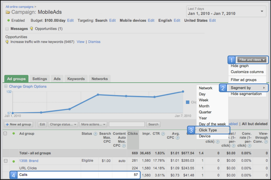Image resolution: width=271 pixels, height=180 pixels.
Task: Open the 1358: Brand ad group link
Action: tap(29, 161)
